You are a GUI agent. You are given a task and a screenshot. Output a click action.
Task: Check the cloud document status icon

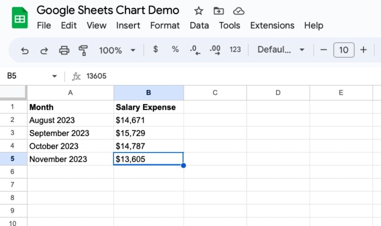click(x=238, y=11)
